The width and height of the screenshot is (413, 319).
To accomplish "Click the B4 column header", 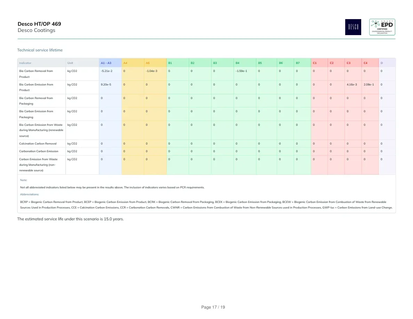I will (x=237, y=63).
